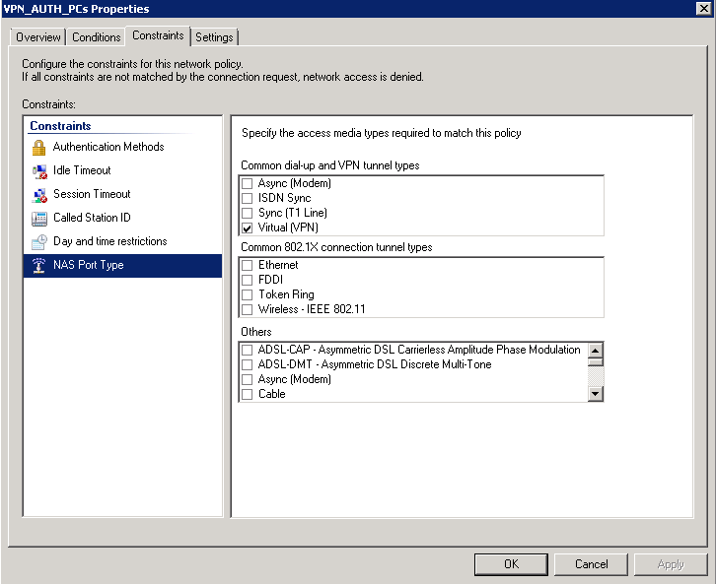Click the Session Timeout icon
Viewport: 716px width, 584px height.
(x=39, y=195)
